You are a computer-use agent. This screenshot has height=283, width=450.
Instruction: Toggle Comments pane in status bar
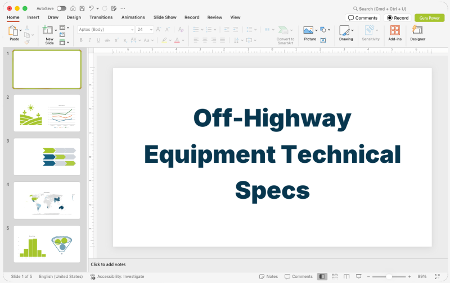point(299,276)
